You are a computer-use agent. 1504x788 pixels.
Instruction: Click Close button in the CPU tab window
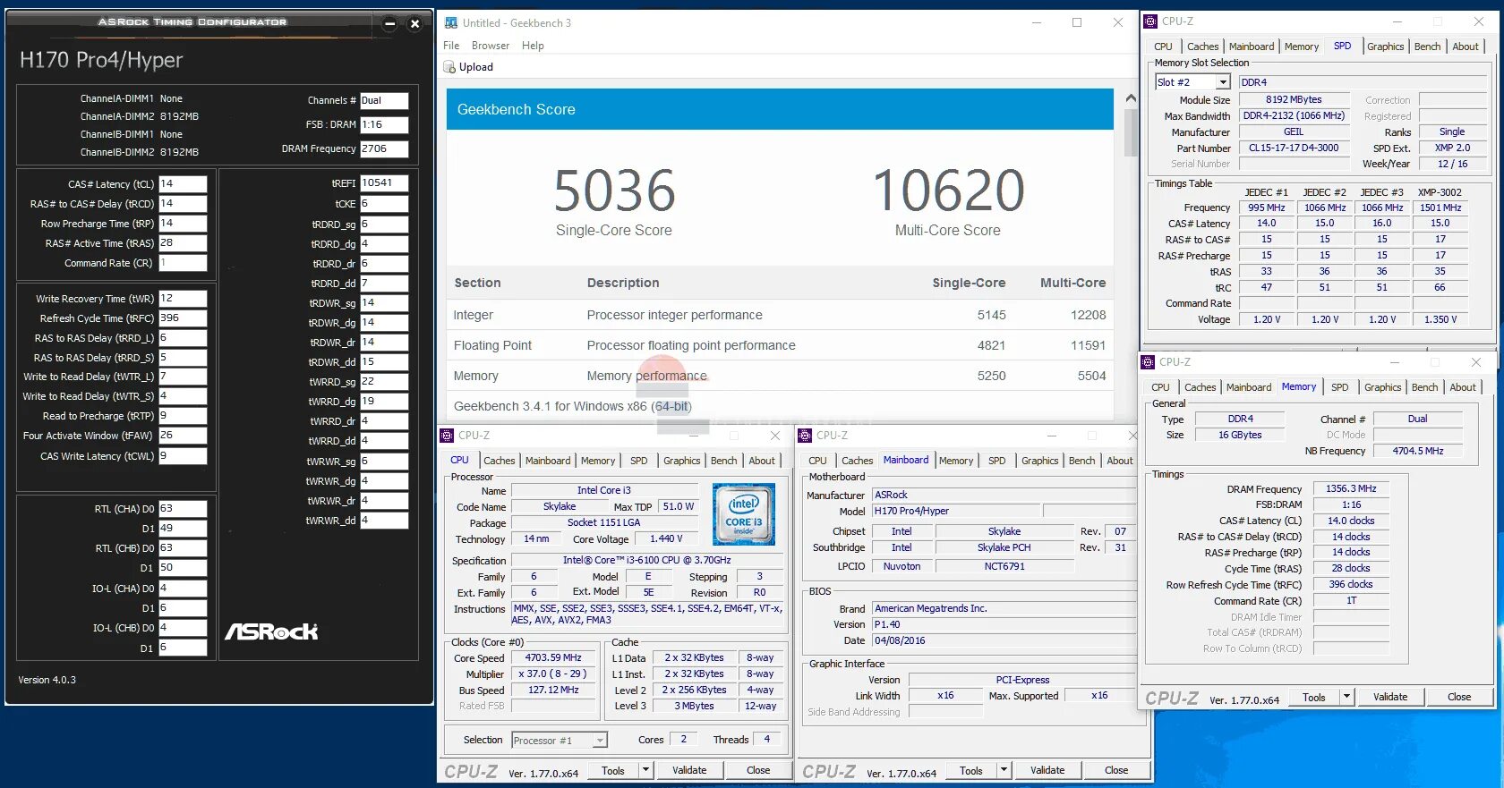758,770
